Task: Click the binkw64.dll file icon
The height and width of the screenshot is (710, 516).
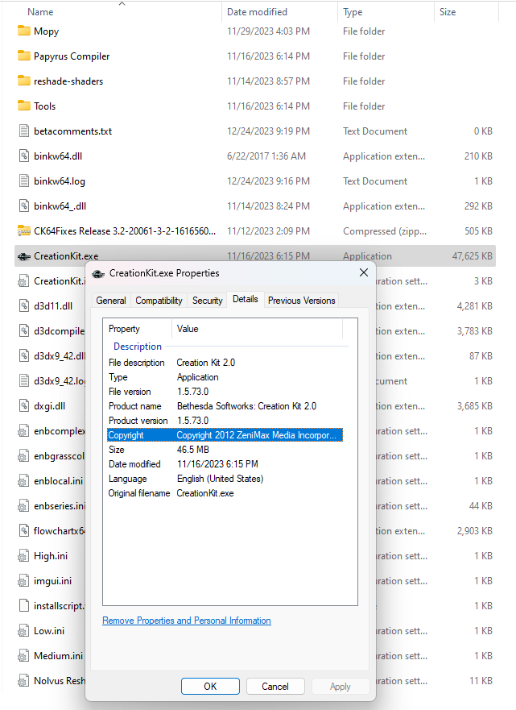Action: [x=24, y=156]
